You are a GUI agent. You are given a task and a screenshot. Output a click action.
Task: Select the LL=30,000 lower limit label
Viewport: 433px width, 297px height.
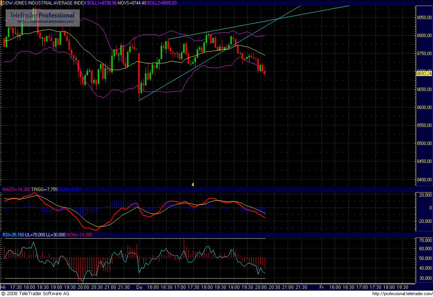[x=55, y=234]
